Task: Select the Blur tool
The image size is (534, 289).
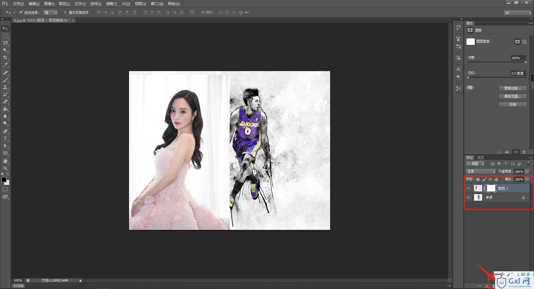Action: (x=5, y=116)
